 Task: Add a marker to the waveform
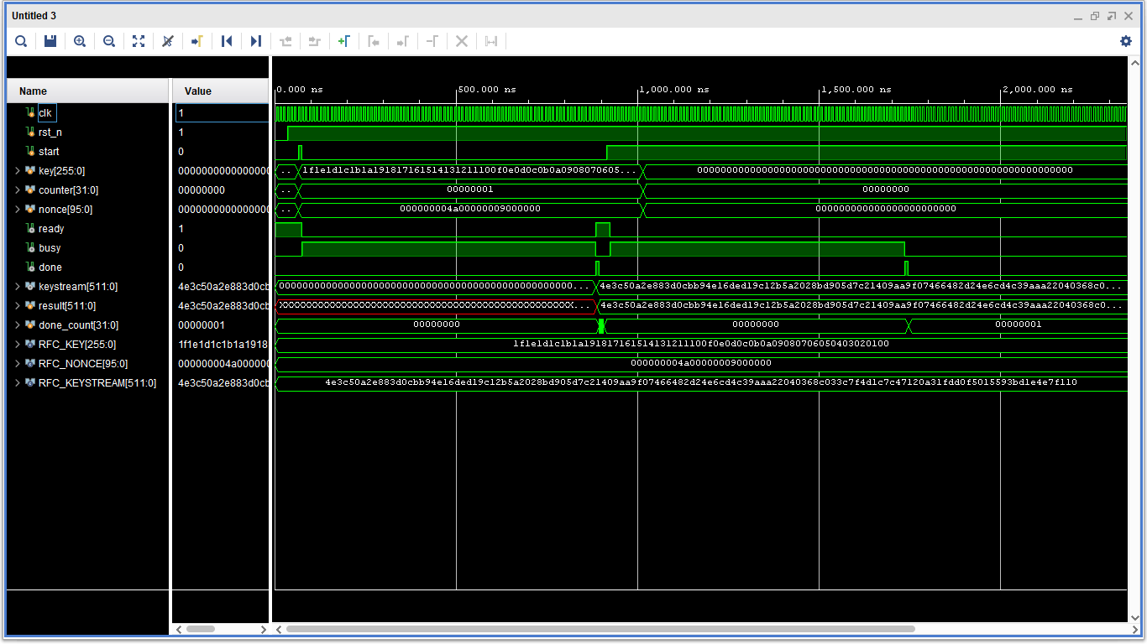pyautogui.click(x=344, y=41)
